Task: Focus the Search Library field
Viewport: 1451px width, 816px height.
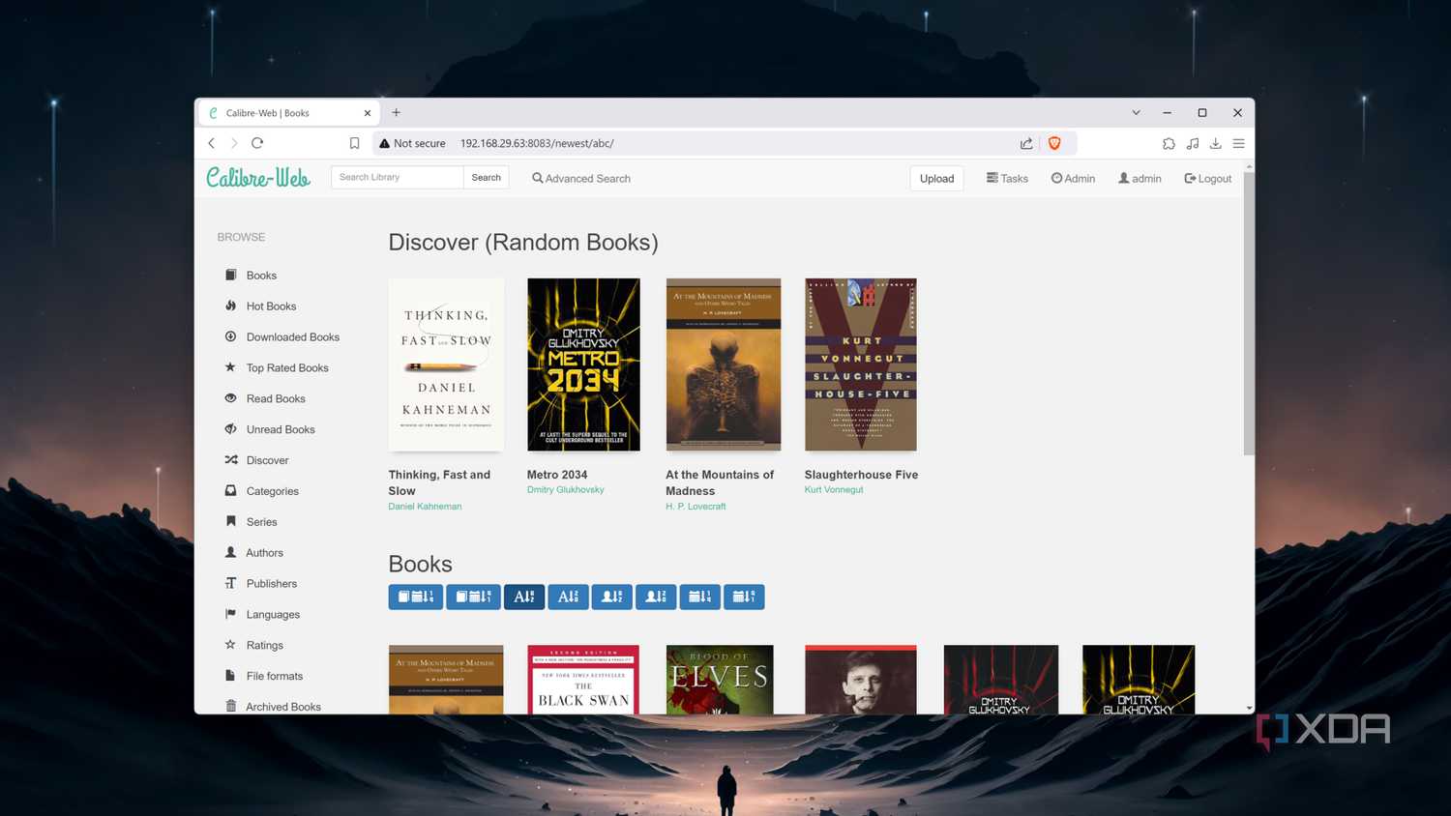Action: pyautogui.click(x=397, y=177)
